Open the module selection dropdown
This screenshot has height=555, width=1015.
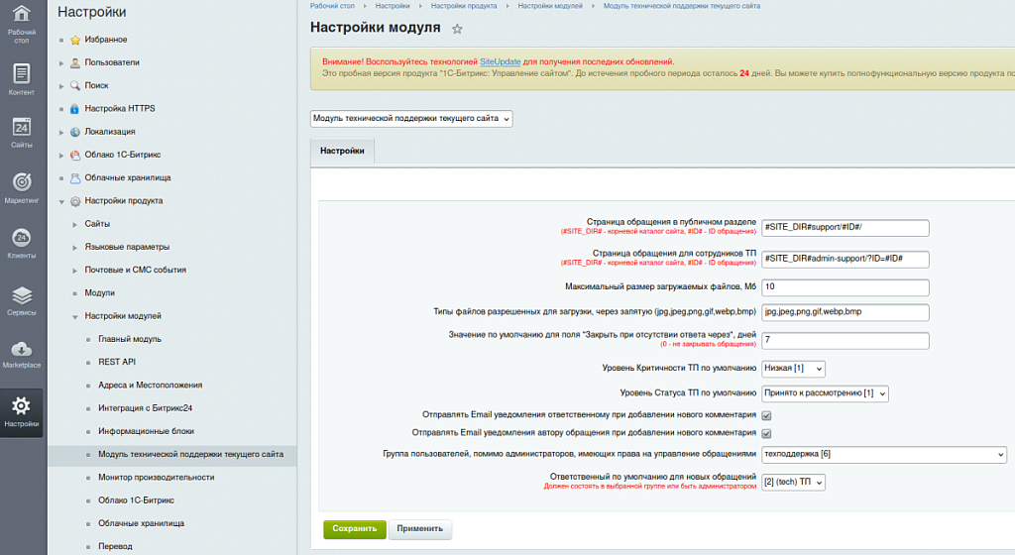(x=411, y=119)
